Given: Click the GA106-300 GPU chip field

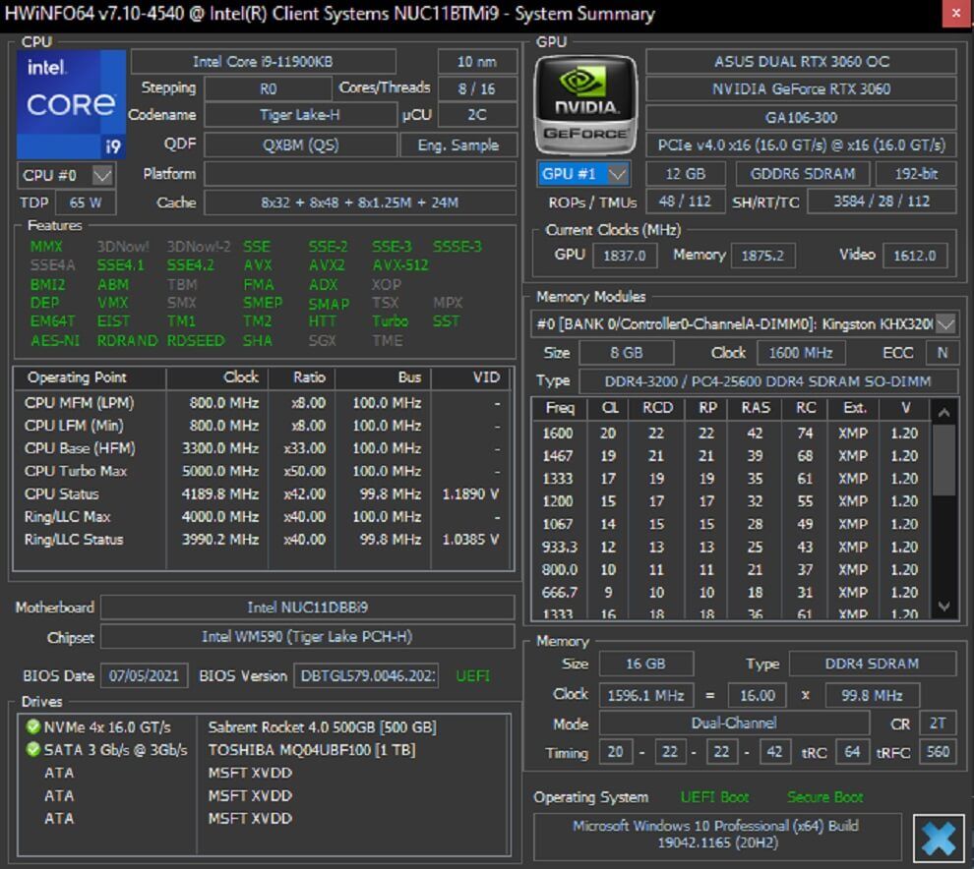Looking at the screenshot, I should [x=801, y=117].
